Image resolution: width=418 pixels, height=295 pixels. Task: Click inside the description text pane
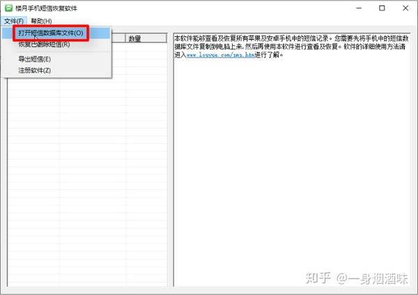292,160
